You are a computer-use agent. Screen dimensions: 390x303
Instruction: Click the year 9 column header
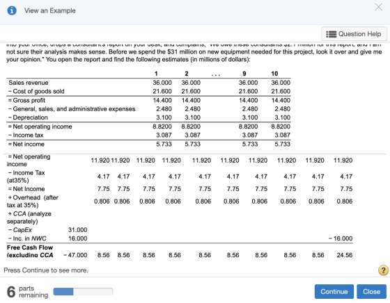pos(244,74)
